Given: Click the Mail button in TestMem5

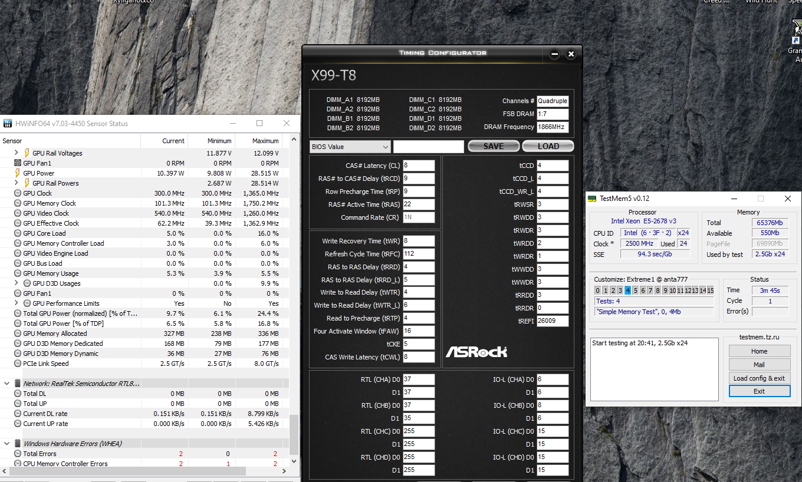Looking at the screenshot, I should coord(759,365).
